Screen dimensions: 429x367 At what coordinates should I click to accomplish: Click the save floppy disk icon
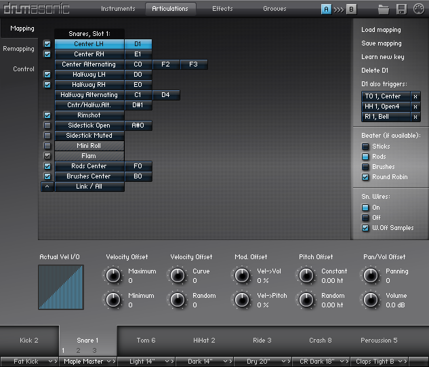(x=401, y=9)
